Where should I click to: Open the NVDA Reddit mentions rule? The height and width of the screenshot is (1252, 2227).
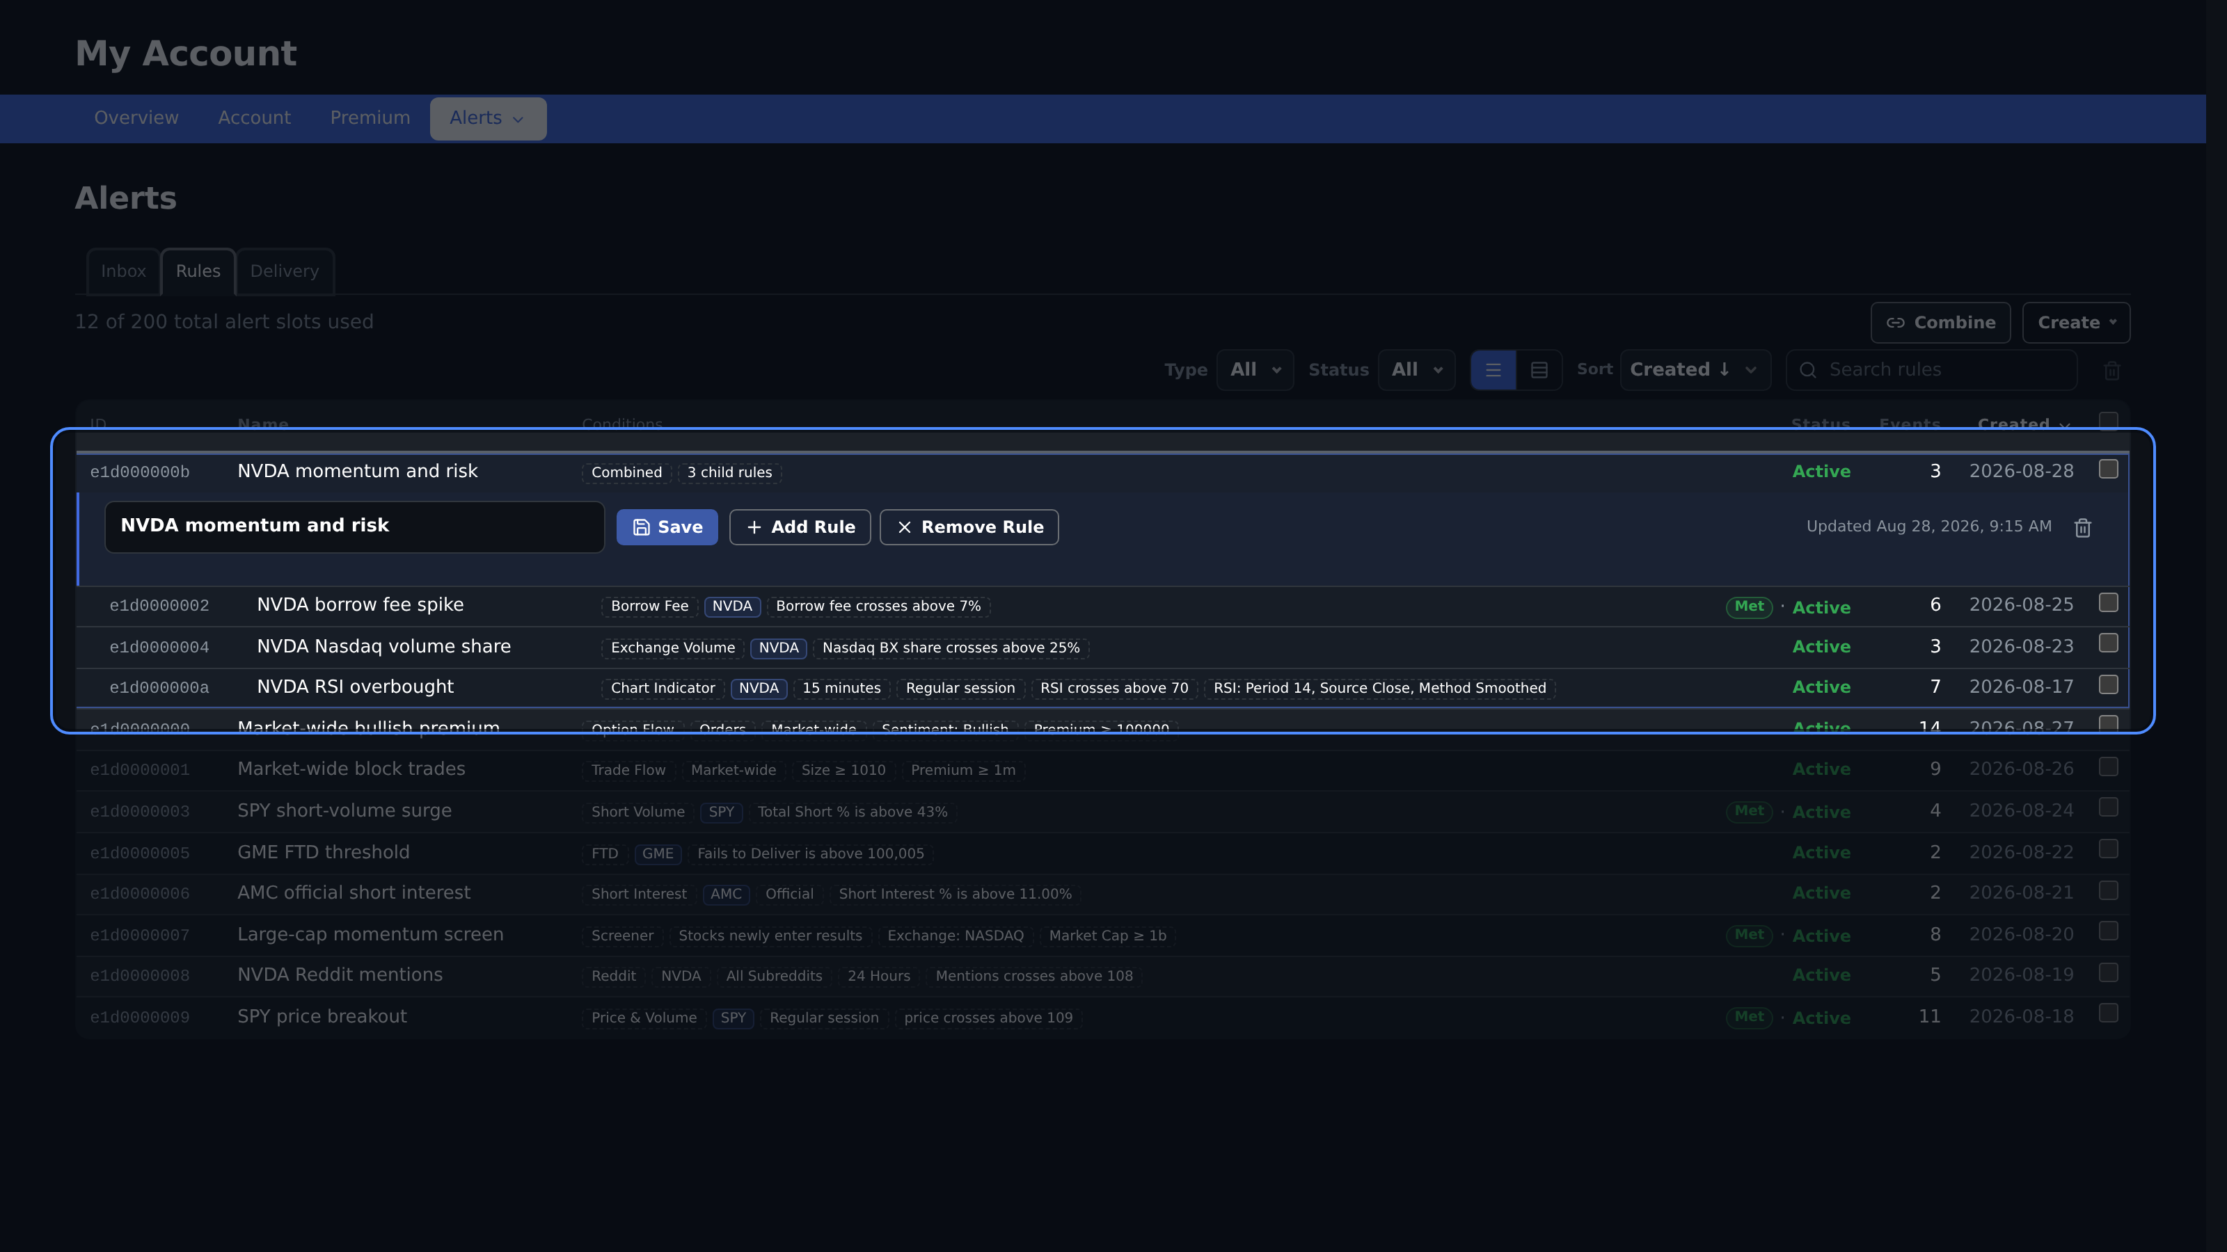pos(340,974)
